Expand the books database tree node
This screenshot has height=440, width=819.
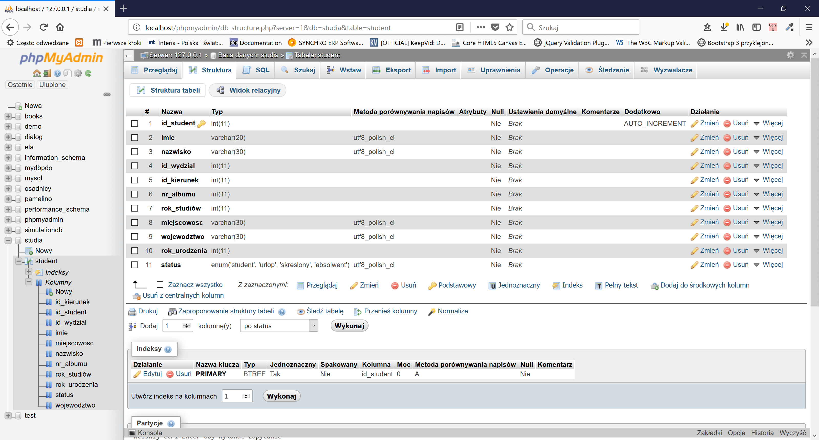click(x=8, y=116)
